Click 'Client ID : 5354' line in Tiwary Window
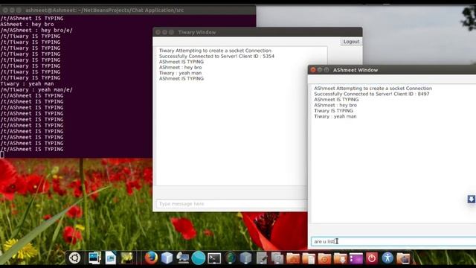Image resolution: width=476 pixels, height=268 pixels. point(216,57)
